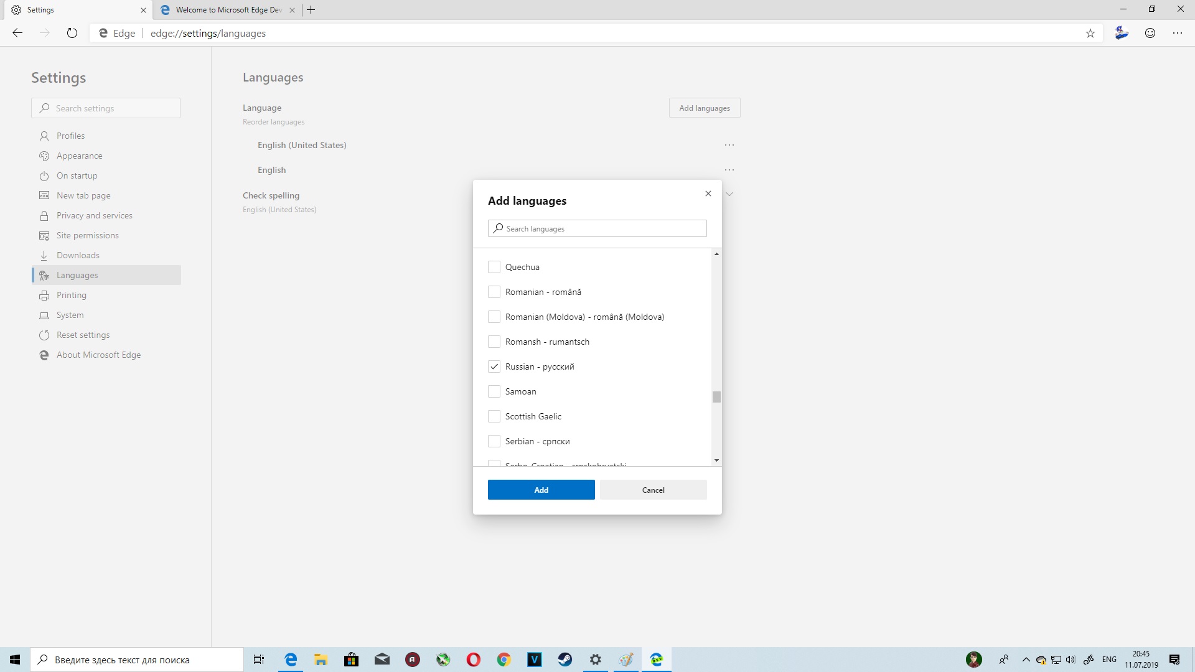This screenshot has height=672, width=1195.
Task: Check the Serbian - српски checkbox
Action: [x=494, y=441]
